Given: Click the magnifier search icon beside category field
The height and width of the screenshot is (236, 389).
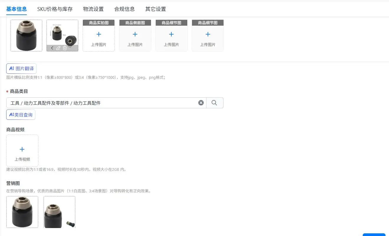Looking at the screenshot, I should tap(214, 103).
